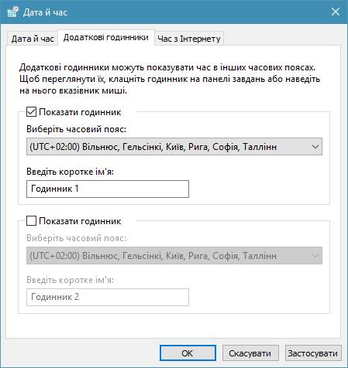Click the Годинник 1 name field
This screenshot has width=348, height=368.
[x=108, y=189]
